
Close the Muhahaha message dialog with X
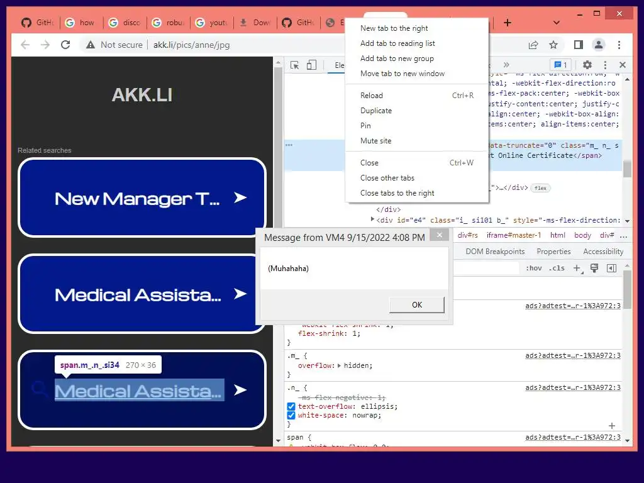tap(440, 235)
